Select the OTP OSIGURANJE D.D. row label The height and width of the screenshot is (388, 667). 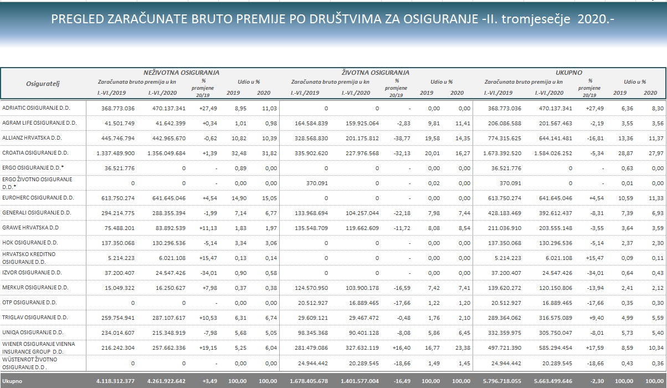tap(30, 302)
